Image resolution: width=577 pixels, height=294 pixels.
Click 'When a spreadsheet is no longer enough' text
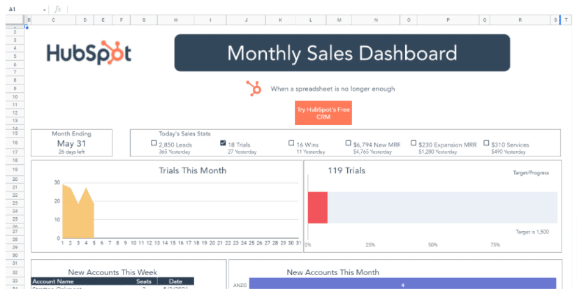coord(333,89)
